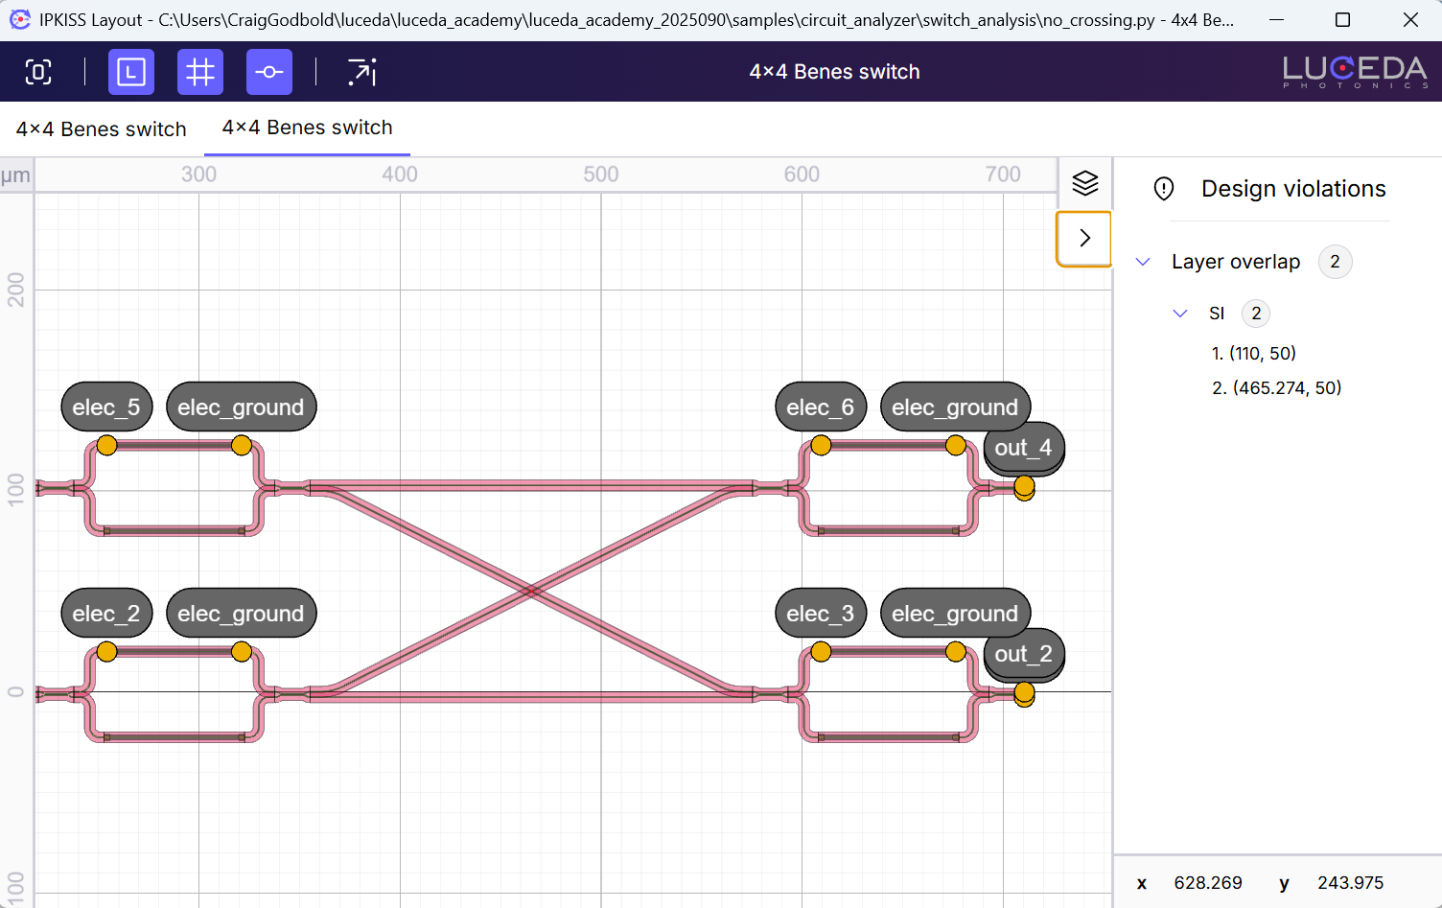
Task: Toggle the ports display button
Action: click(x=269, y=72)
